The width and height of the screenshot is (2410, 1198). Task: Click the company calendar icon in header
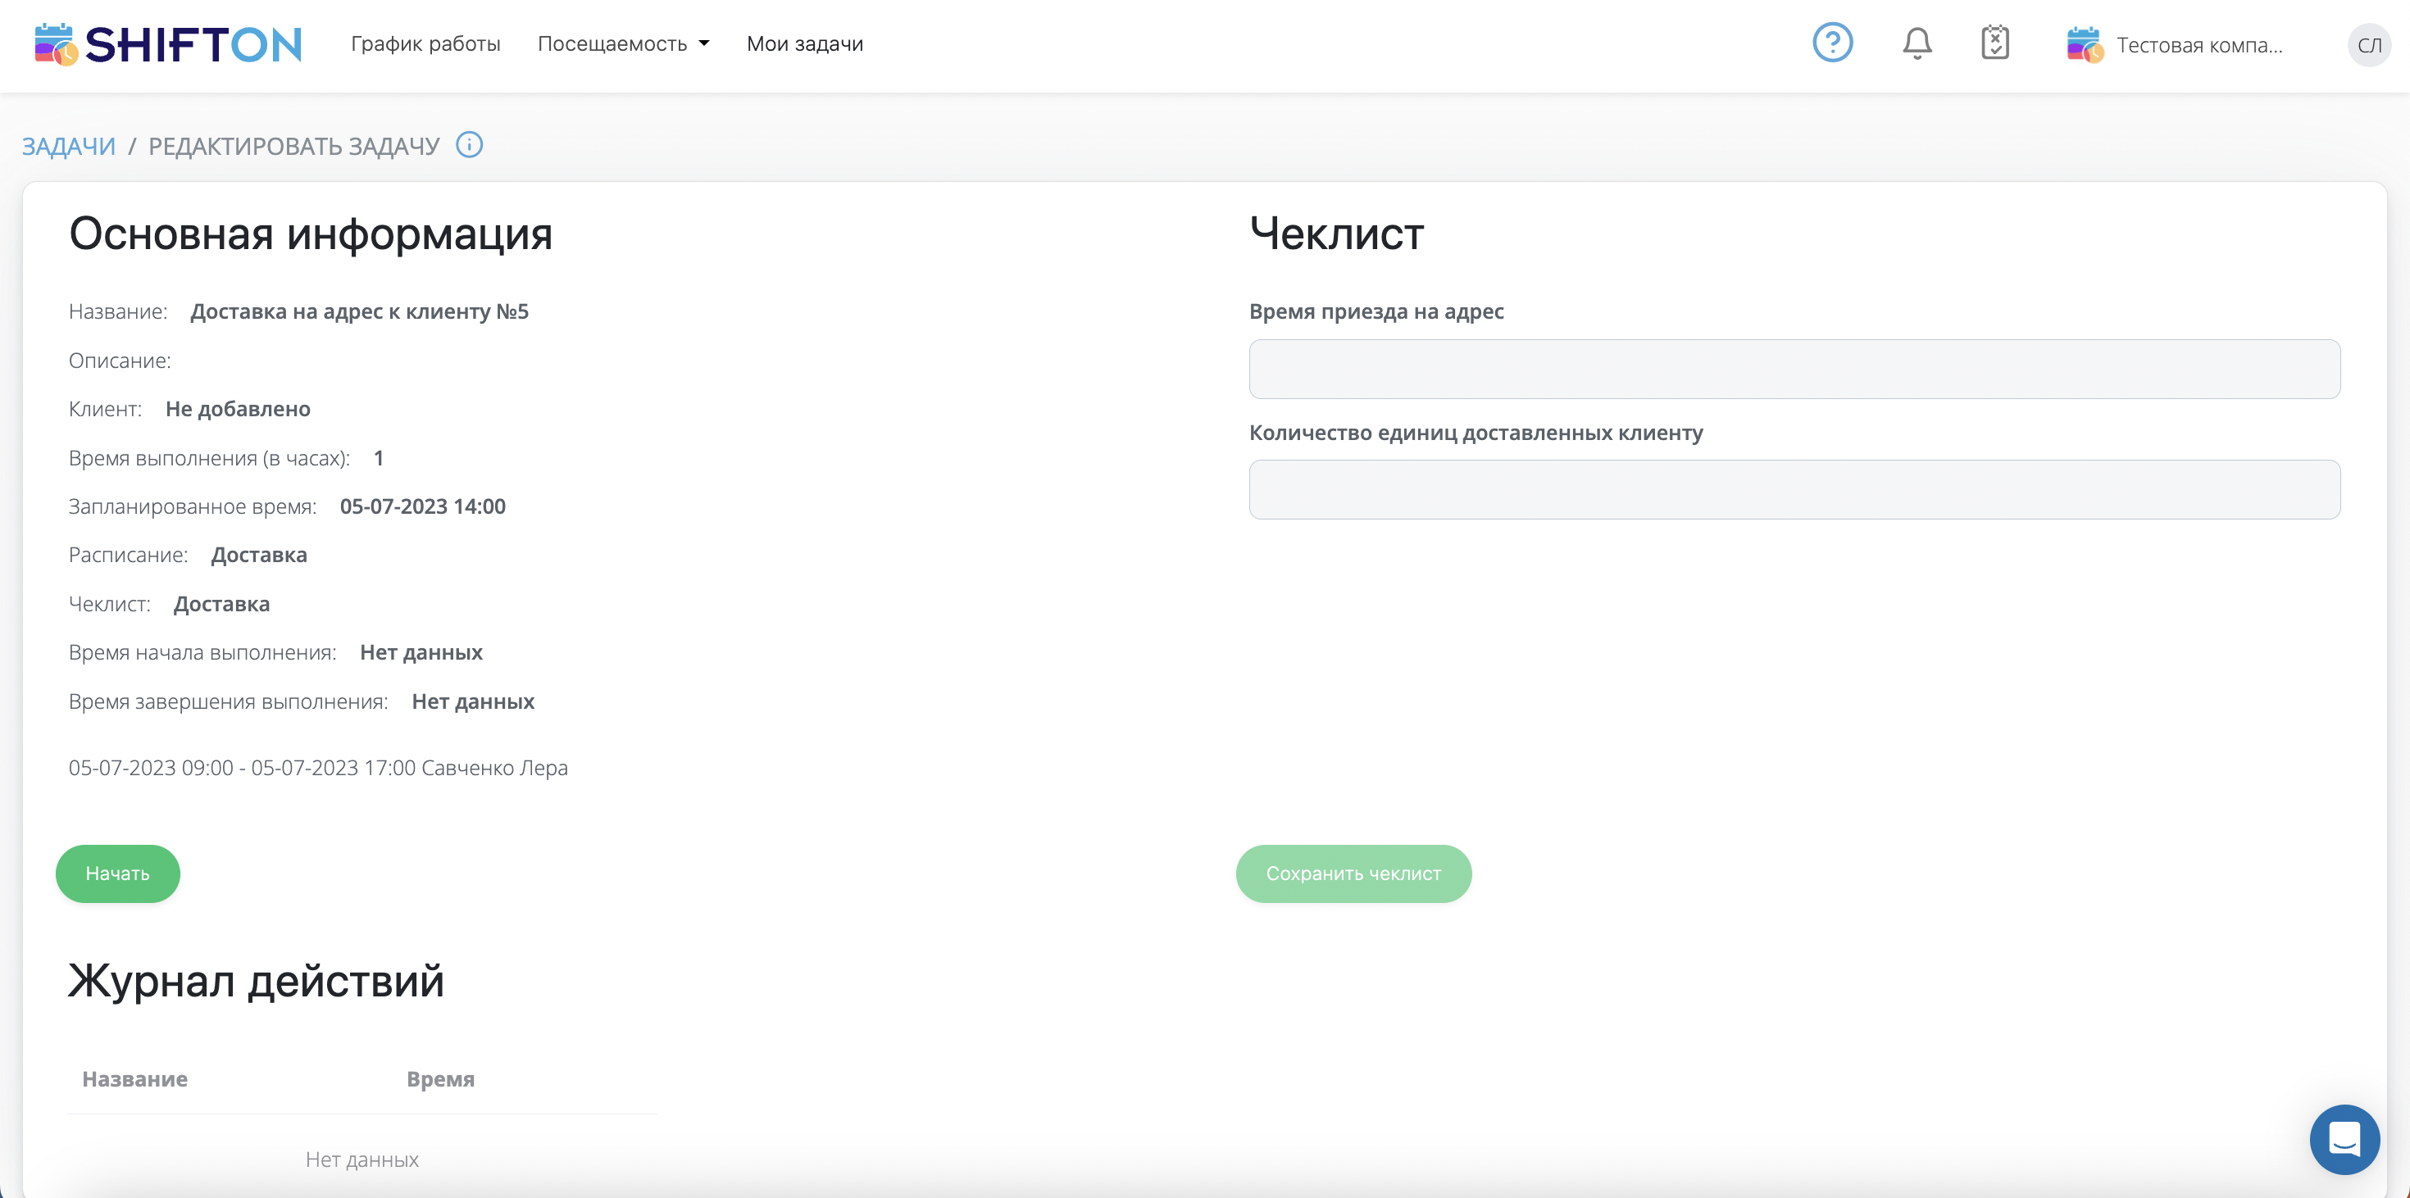coord(2085,45)
